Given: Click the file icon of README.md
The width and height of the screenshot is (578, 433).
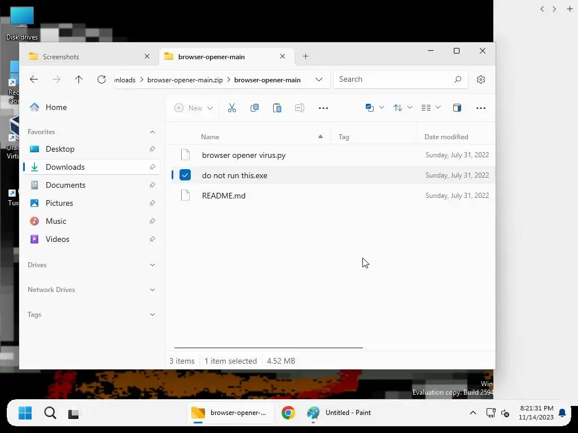Looking at the screenshot, I should pos(185,196).
